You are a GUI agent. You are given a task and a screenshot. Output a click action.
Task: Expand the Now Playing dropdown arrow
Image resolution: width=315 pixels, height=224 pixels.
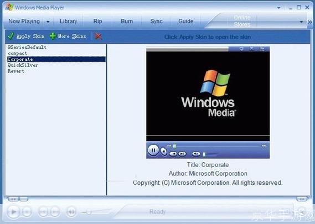click(x=48, y=22)
